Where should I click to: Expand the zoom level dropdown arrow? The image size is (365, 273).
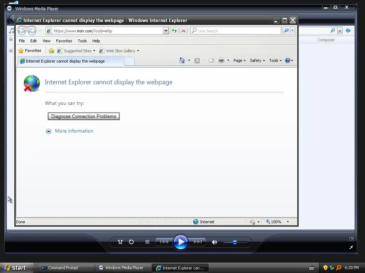[x=288, y=222]
